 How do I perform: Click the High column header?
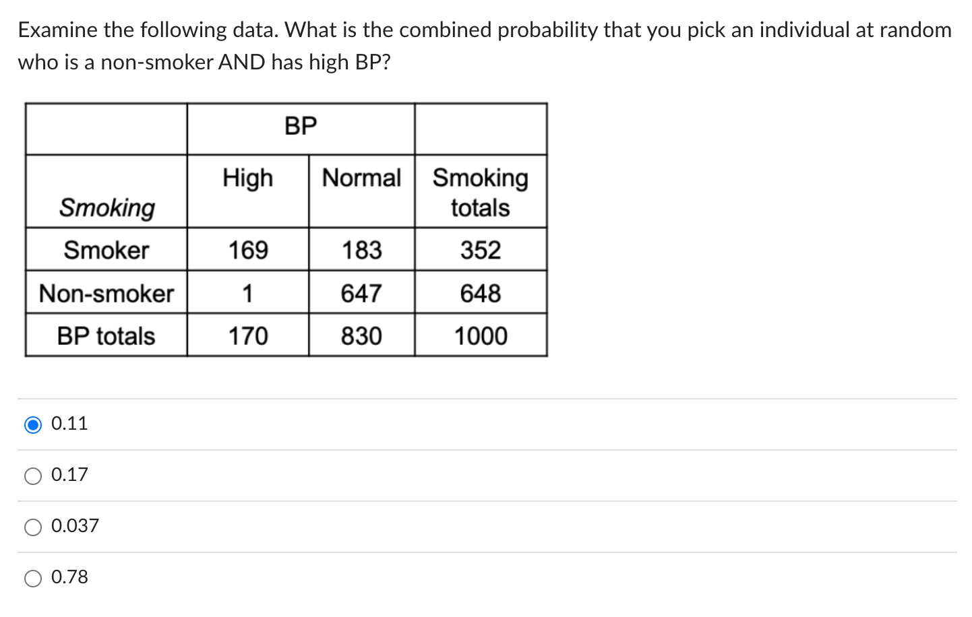point(247,178)
